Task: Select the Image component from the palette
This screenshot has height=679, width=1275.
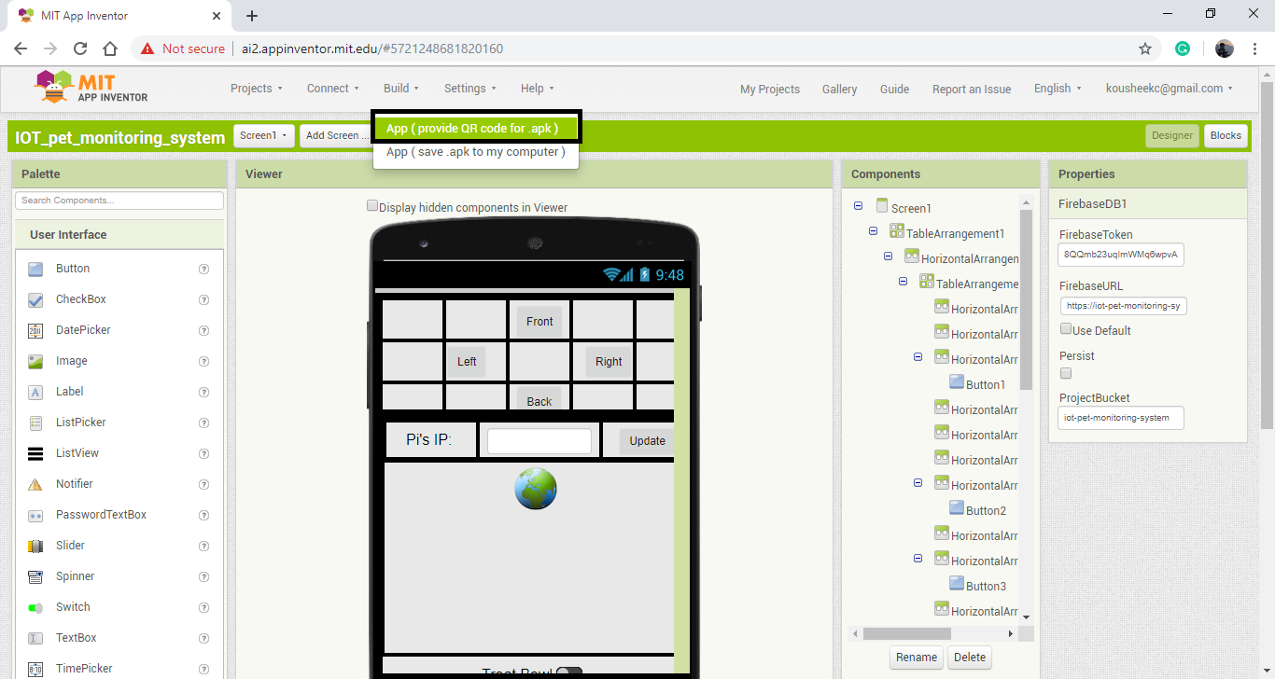Action: click(69, 361)
